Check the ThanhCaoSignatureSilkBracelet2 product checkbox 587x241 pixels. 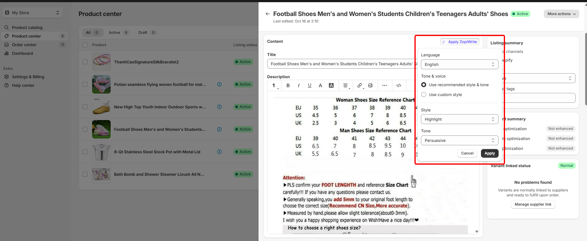coord(85,62)
